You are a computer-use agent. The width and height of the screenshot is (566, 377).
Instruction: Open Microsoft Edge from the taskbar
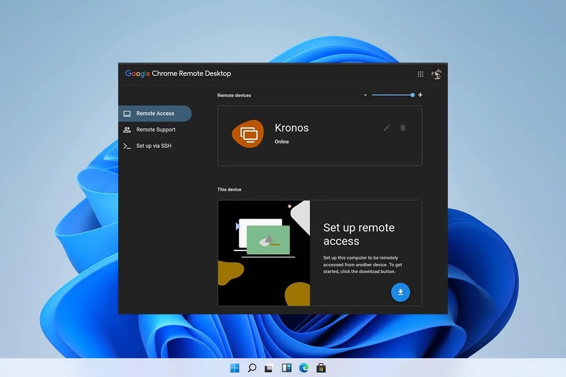tap(304, 368)
